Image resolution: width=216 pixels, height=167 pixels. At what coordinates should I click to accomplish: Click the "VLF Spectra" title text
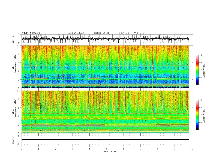tap(31, 33)
